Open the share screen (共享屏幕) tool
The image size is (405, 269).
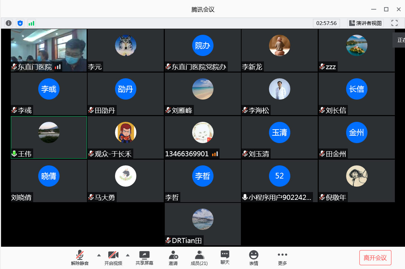click(x=144, y=258)
